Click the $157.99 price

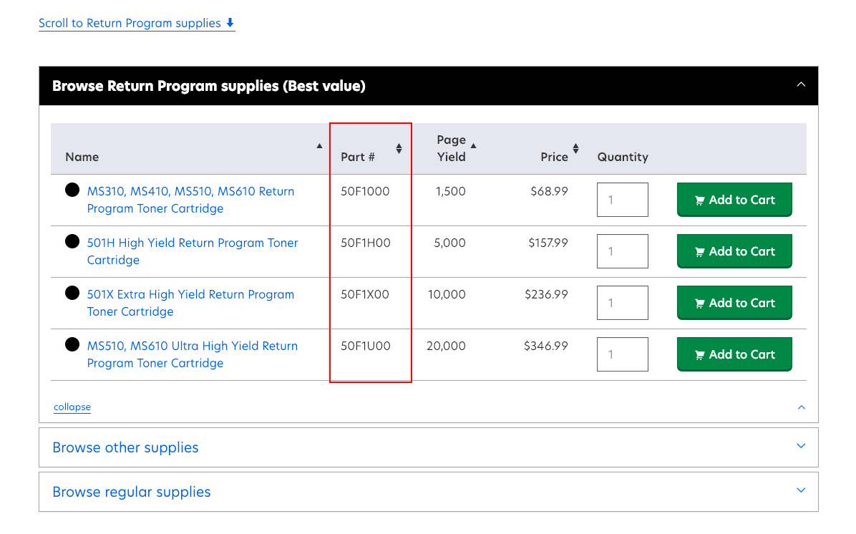pos(548,243)
